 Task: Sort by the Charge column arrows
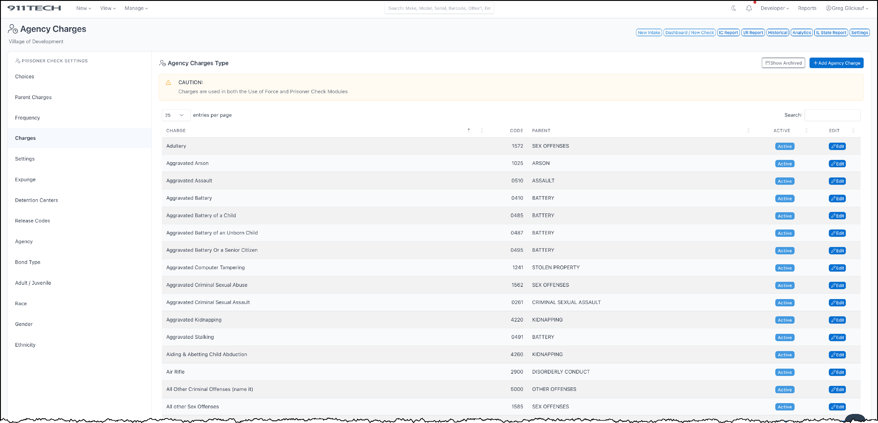[x=469, y=130]
